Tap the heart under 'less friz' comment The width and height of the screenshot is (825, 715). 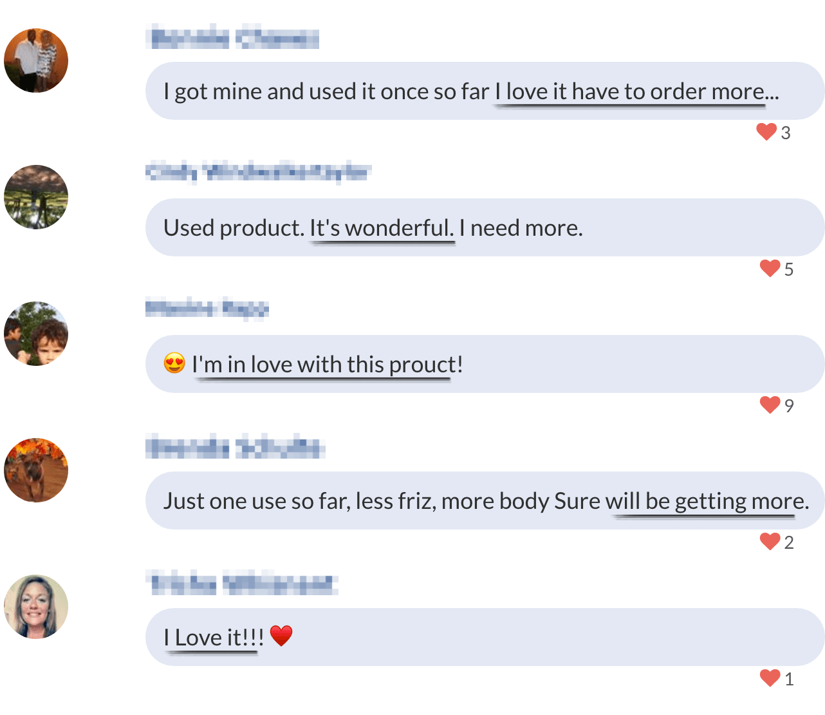770,542
